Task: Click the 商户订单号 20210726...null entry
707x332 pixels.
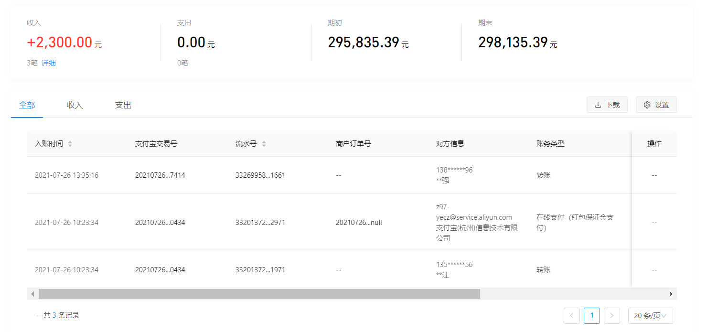Action: pyautogui.click(x=359, y=223)
